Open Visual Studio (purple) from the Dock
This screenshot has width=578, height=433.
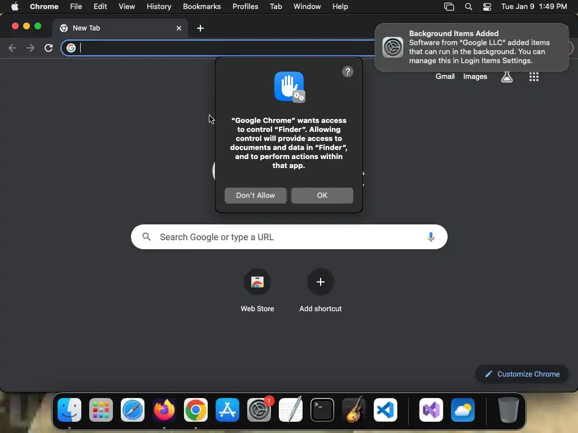431,410
